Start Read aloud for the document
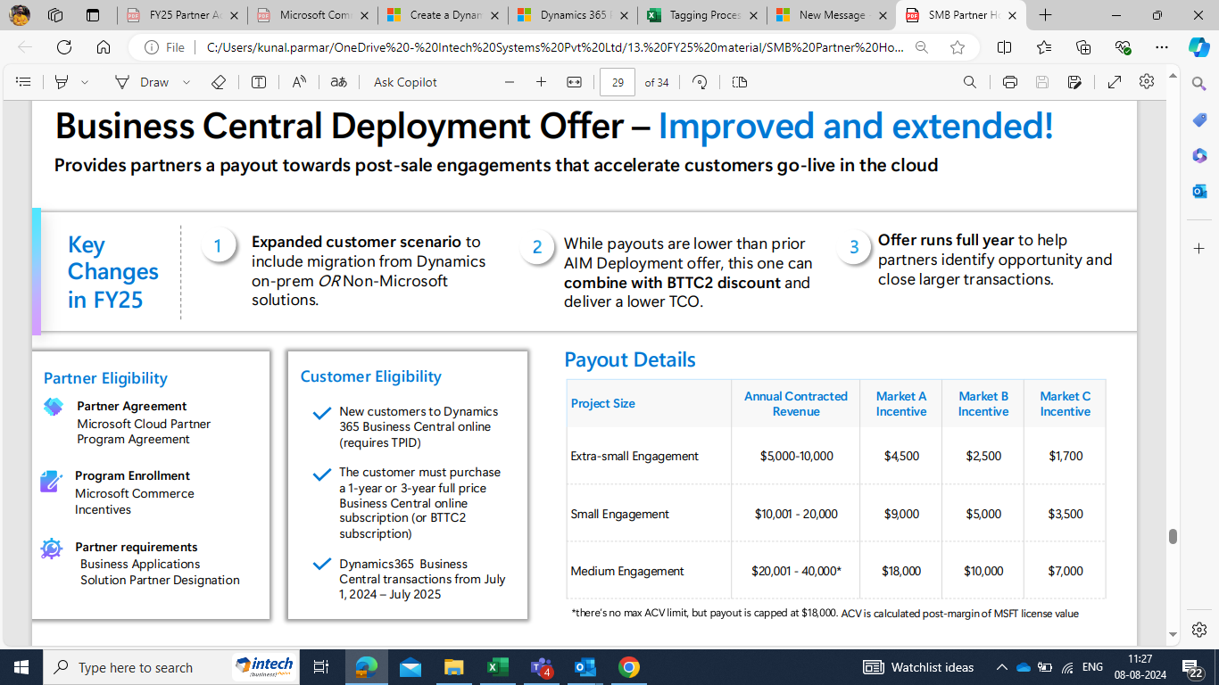Viewport: 1219px width, 685px height. 297,82
